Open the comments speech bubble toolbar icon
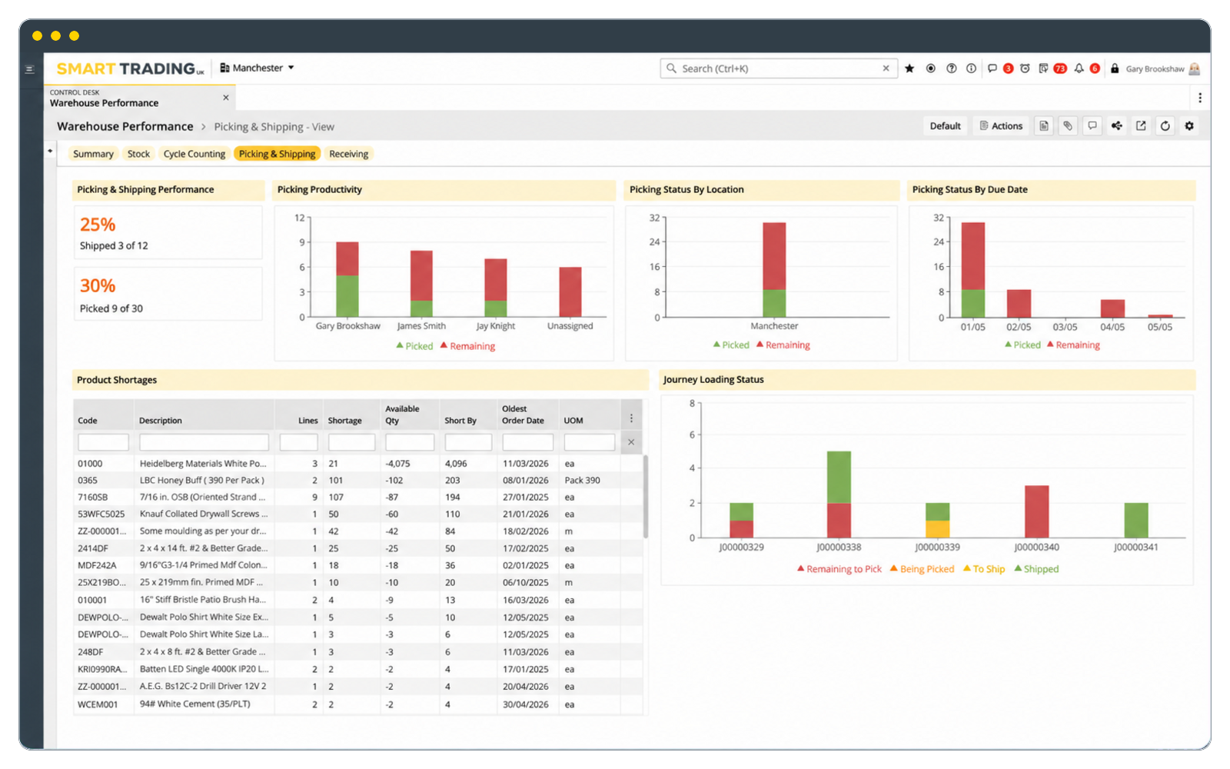This screenshot has height=769, width=1230. coord(1092,126)
